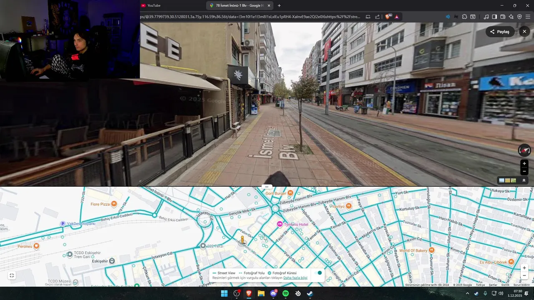Show hidden system tray icons

click(x=467, y=293)
